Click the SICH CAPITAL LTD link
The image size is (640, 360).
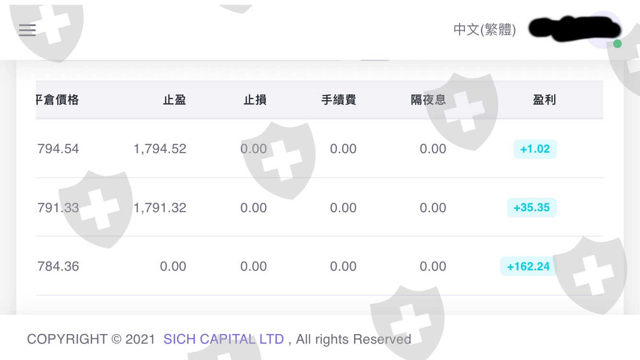(224, 339)
